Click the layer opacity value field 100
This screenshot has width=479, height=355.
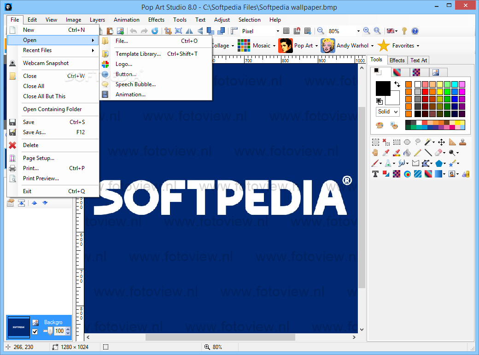(x=59, y=331)
